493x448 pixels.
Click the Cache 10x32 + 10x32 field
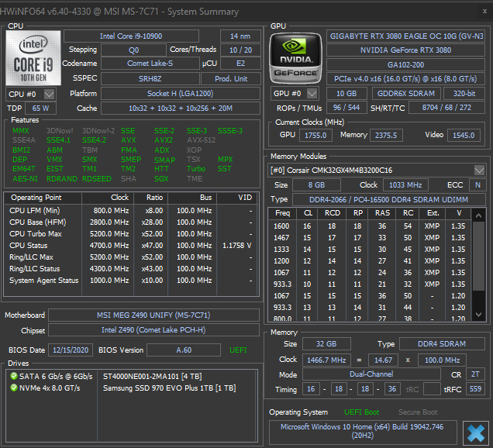click(x=181, y=109)
